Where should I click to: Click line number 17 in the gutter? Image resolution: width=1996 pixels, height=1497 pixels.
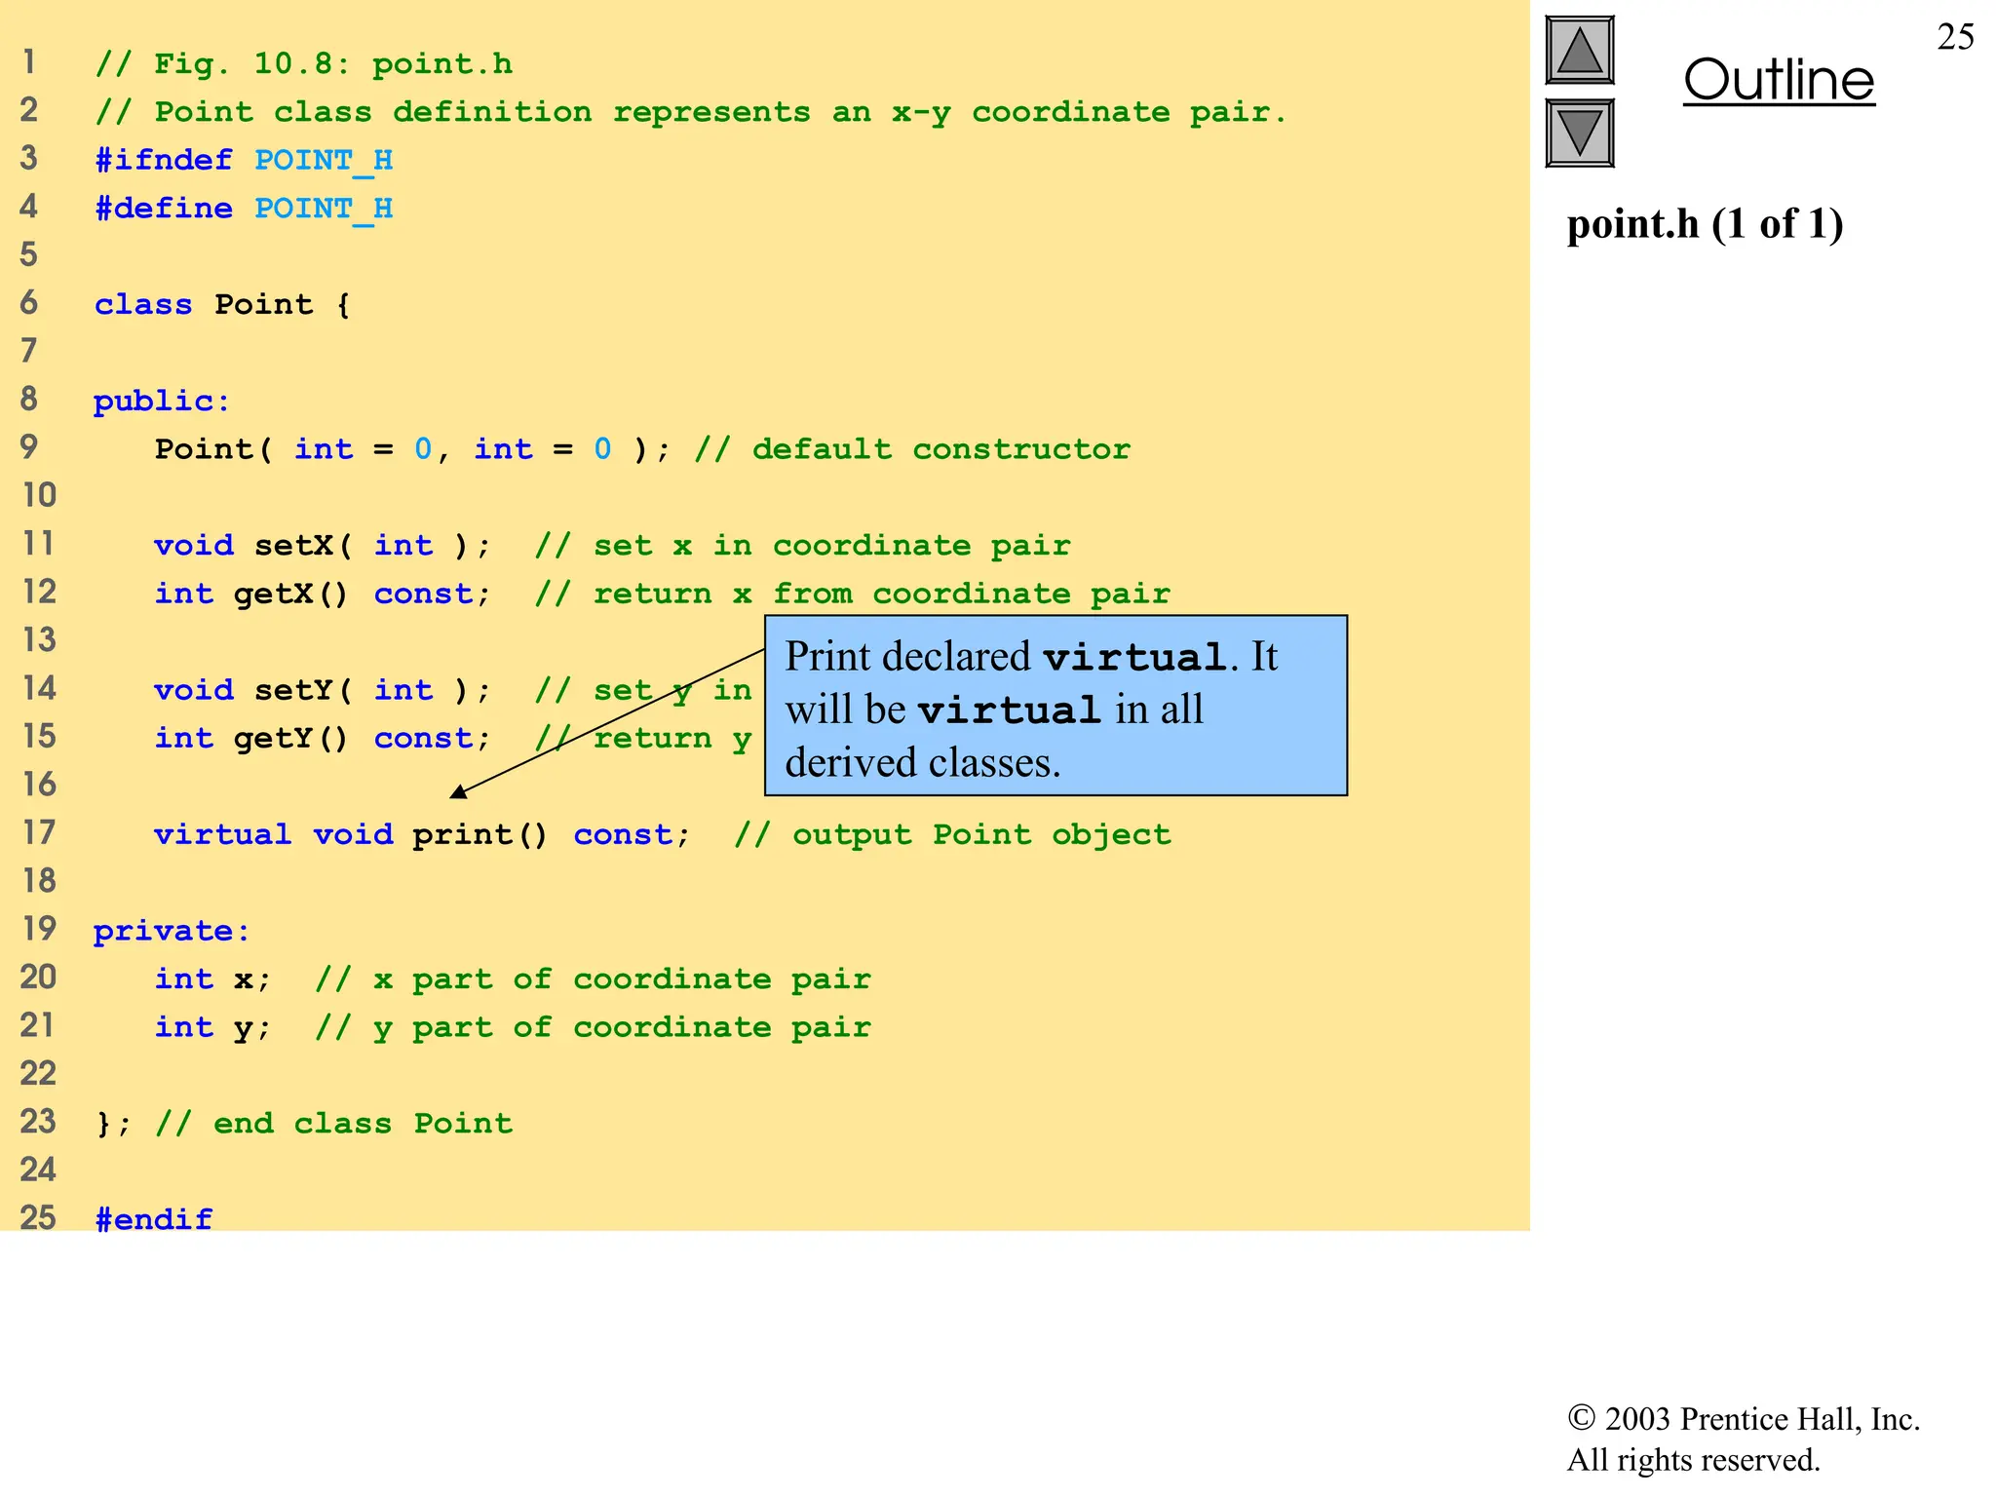[x=39, y=832]
